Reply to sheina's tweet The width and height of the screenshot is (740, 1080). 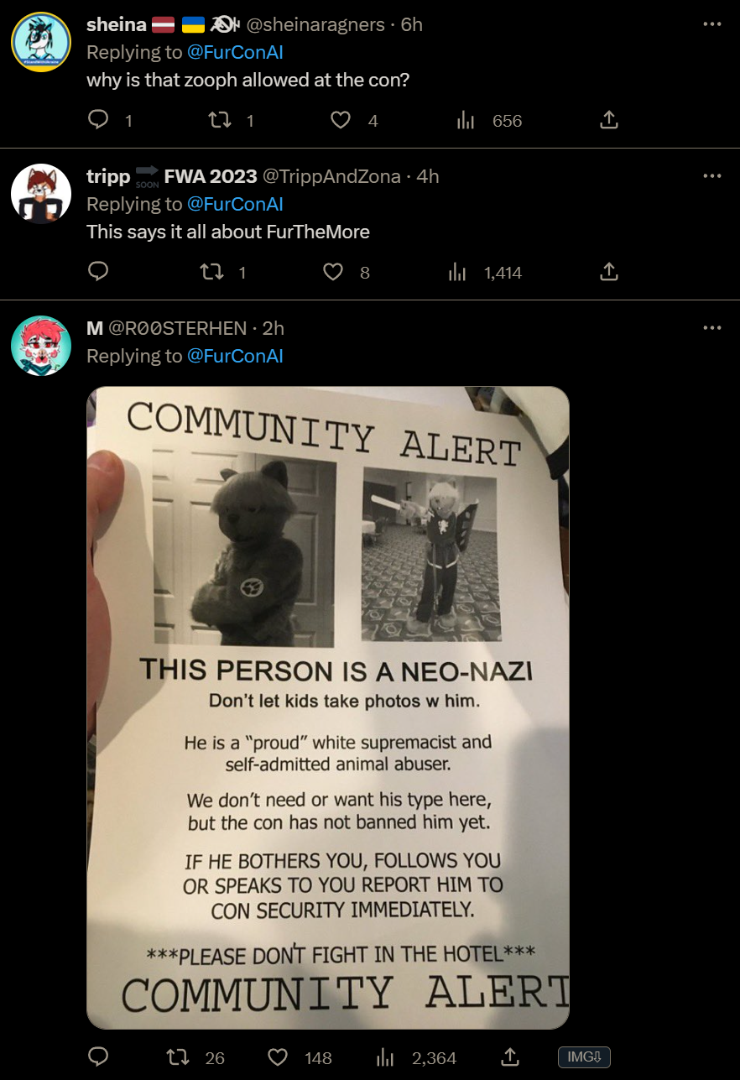click(98, 121)
